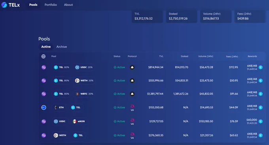This screenshot has width=269, height=145.
Task: Click the $555,996.66 TVL value
Action: click(x=156, y=81)
